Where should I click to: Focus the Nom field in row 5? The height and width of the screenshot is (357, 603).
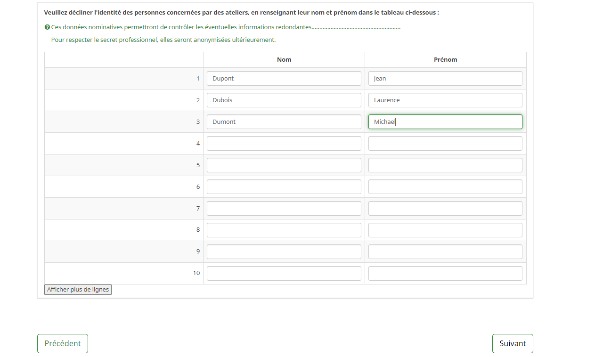pyautogui.click(x=284, y=165)
